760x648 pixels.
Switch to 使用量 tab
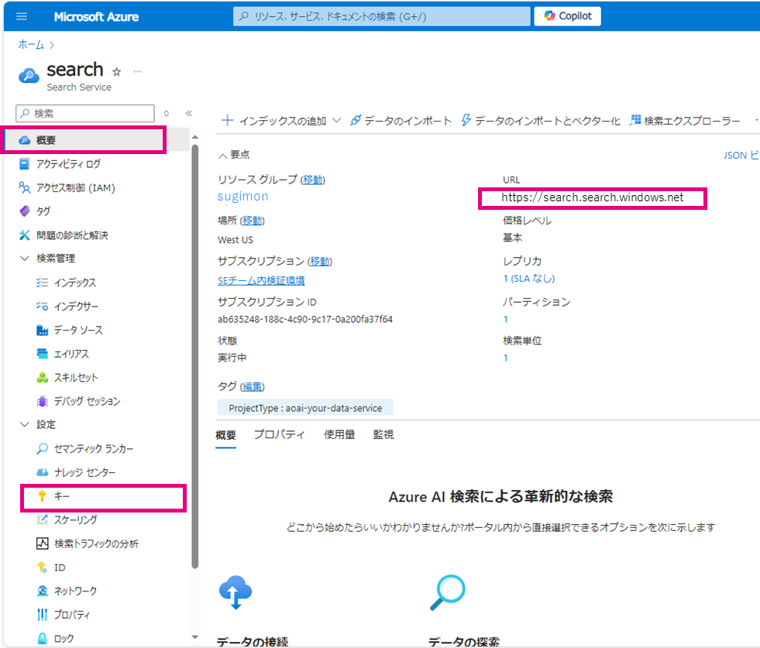[x=339, y=434]
